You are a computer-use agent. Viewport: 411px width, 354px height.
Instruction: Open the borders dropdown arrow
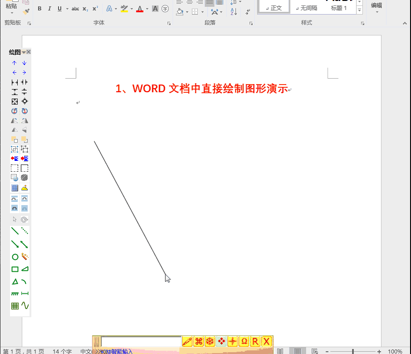coord(203,12)
